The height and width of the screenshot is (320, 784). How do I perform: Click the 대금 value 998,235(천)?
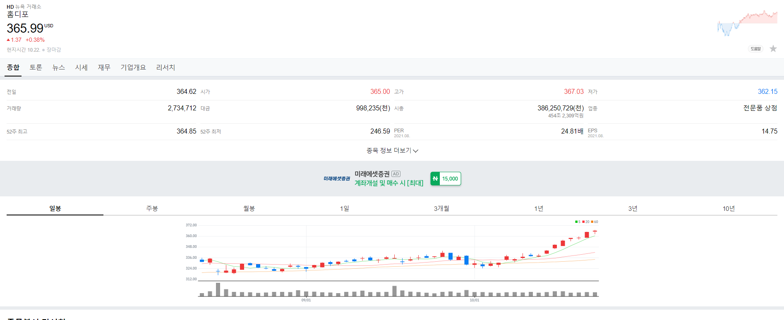(373, 108)
